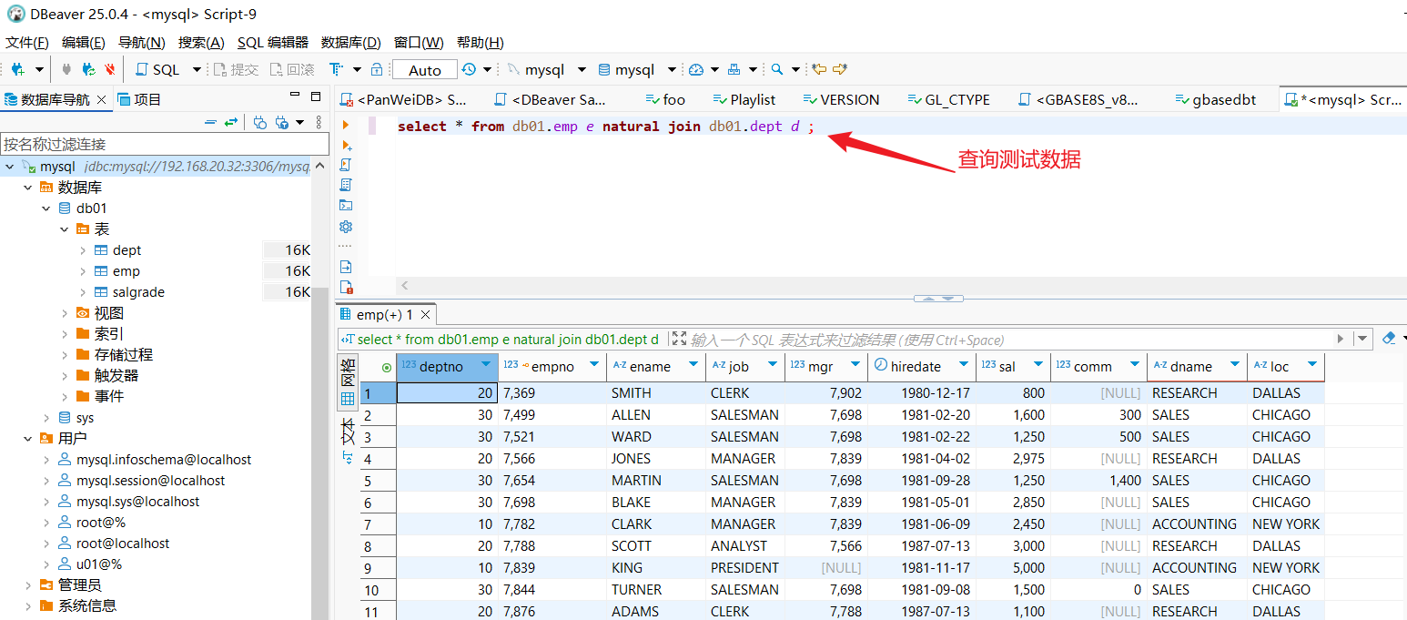
Task: Select the root@localhost user
Action: (x=123, y=544)
